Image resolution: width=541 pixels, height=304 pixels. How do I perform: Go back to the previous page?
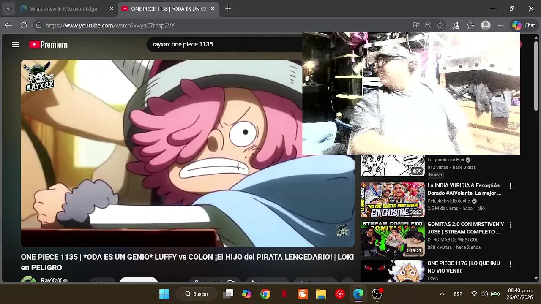[x=8, y=25]
